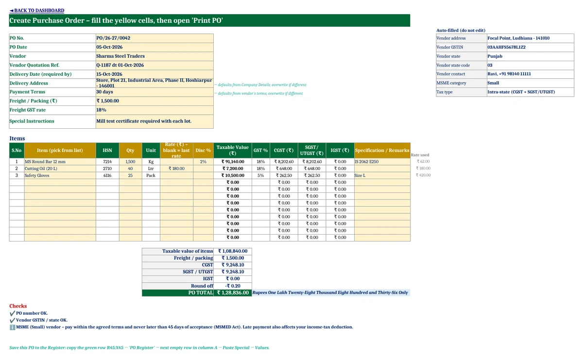583x359 pixels.
Task: Open the BACK TO DASHBOARD link
Action: pos(36,10)
